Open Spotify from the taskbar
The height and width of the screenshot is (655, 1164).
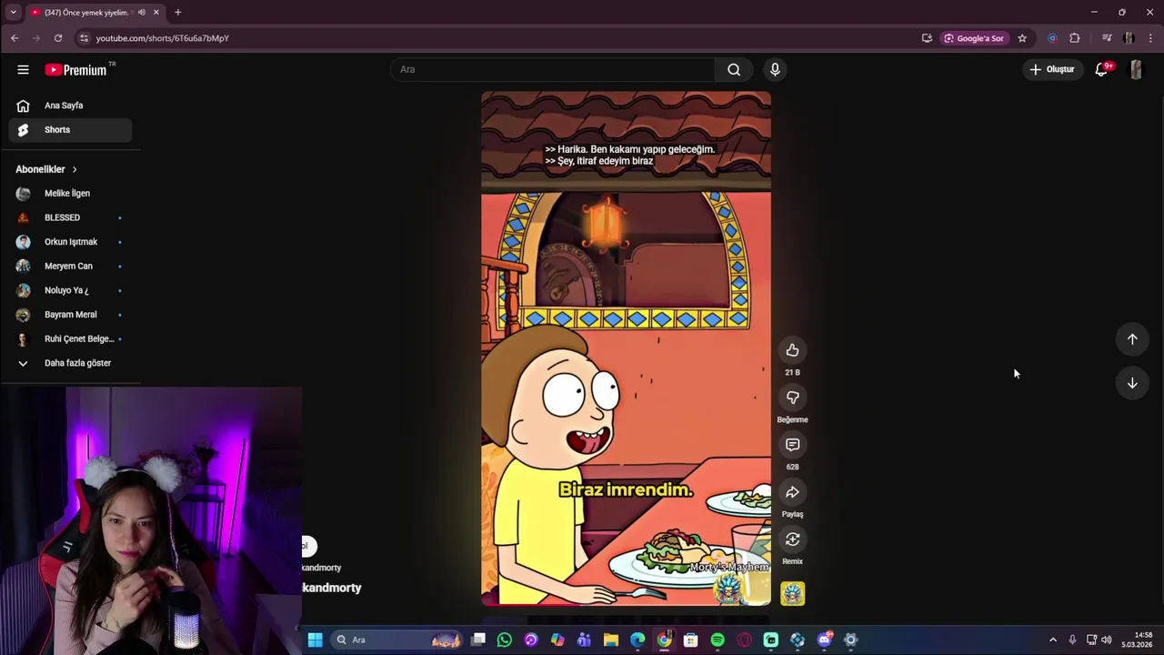pos(717,640)
